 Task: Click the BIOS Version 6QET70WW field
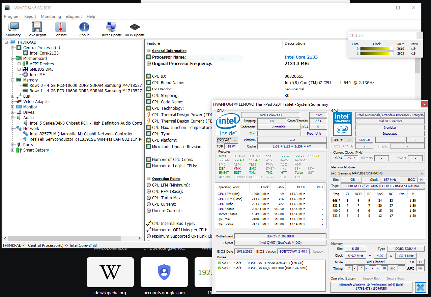tap(293, 252)
